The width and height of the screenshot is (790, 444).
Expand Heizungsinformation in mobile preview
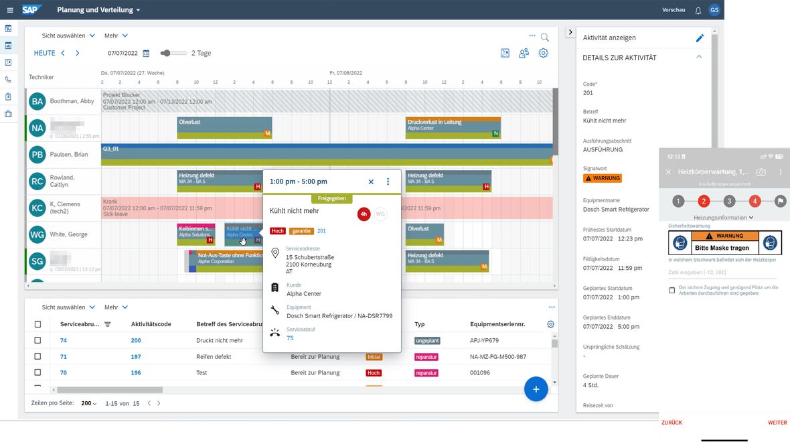[724, 218]
